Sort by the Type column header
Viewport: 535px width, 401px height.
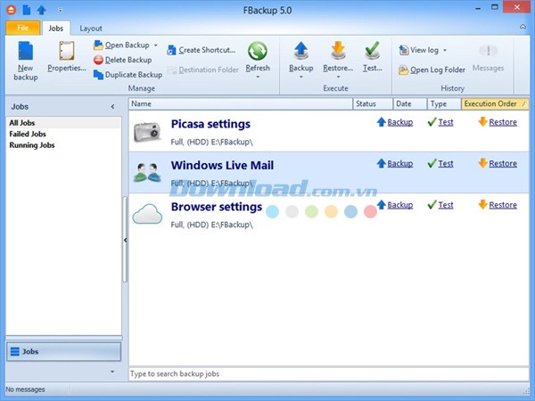click(444, 104)
